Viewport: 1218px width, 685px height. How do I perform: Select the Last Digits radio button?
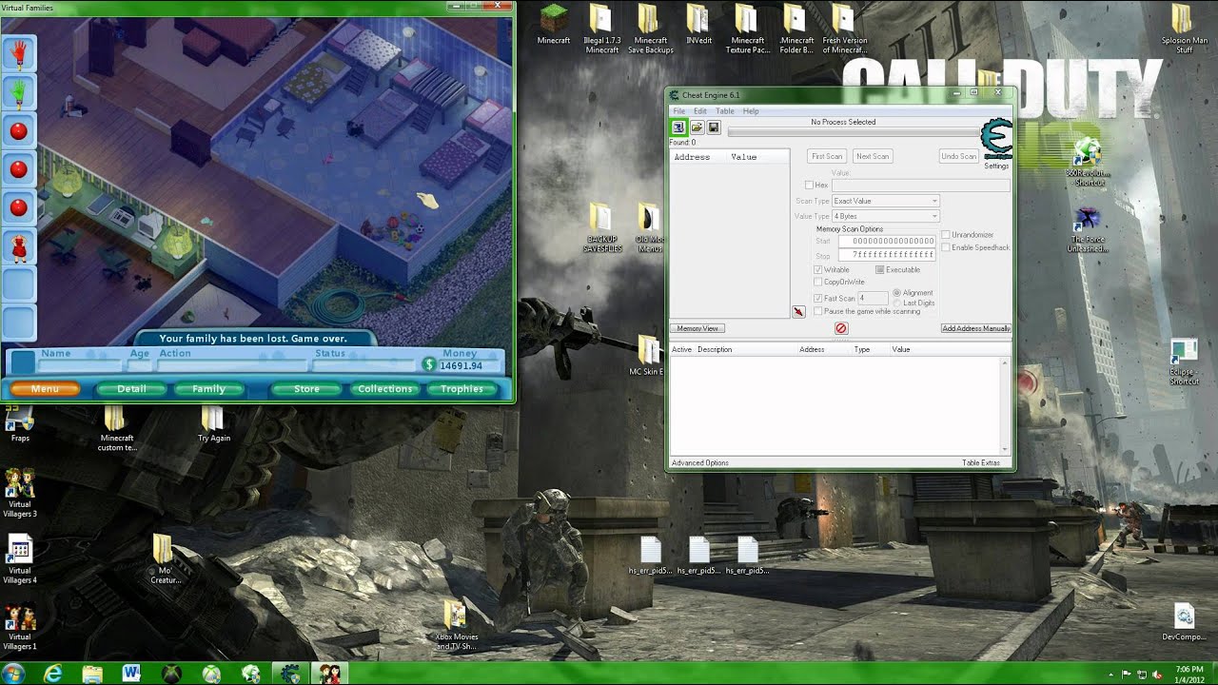[x=897, y=303]
